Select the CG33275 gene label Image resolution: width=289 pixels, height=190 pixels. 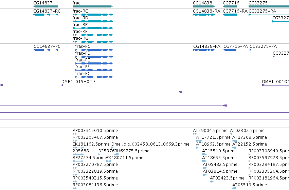coord(258,3)
